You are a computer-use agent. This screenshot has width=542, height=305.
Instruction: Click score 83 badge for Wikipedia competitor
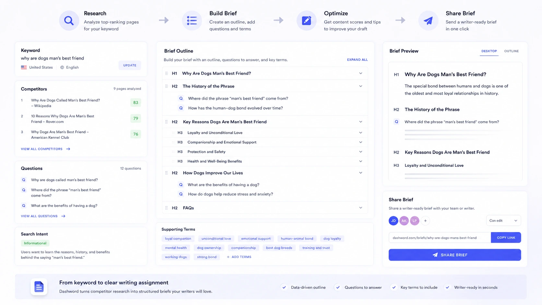pyautogui.click(x=135, y=102)
